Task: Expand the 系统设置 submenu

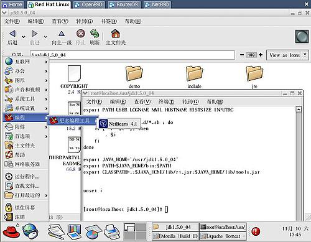Action: coord(26,108)
